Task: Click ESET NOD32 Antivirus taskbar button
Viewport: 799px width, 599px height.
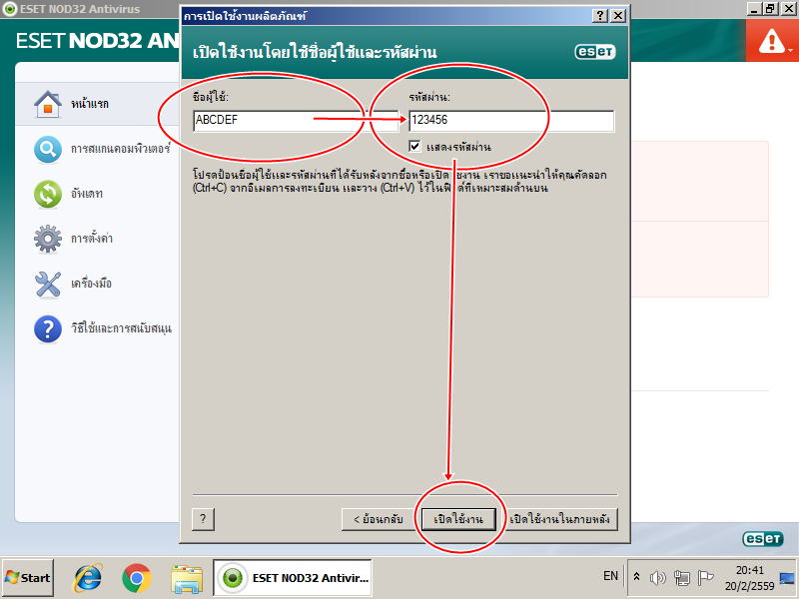Action: tap(293, 578)
